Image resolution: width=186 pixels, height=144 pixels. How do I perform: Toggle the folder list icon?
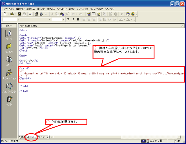[x=30, y=14]
